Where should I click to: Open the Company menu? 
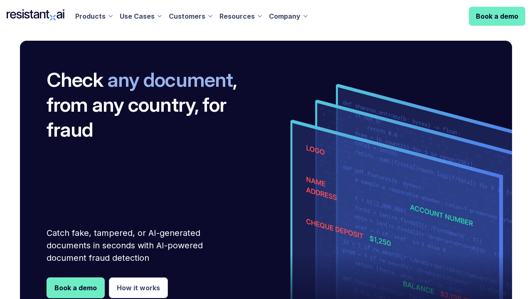point(284,16)
